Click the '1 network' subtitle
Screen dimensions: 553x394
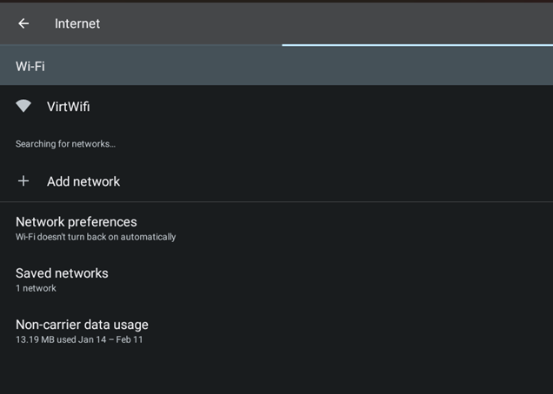tap(36, 288)
